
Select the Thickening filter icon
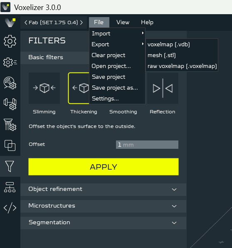(x=79, y=88)
